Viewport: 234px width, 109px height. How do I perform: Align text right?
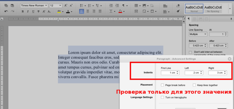click(94, 11)
